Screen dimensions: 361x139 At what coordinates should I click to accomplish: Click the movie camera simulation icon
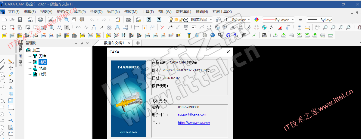point(264,35)
